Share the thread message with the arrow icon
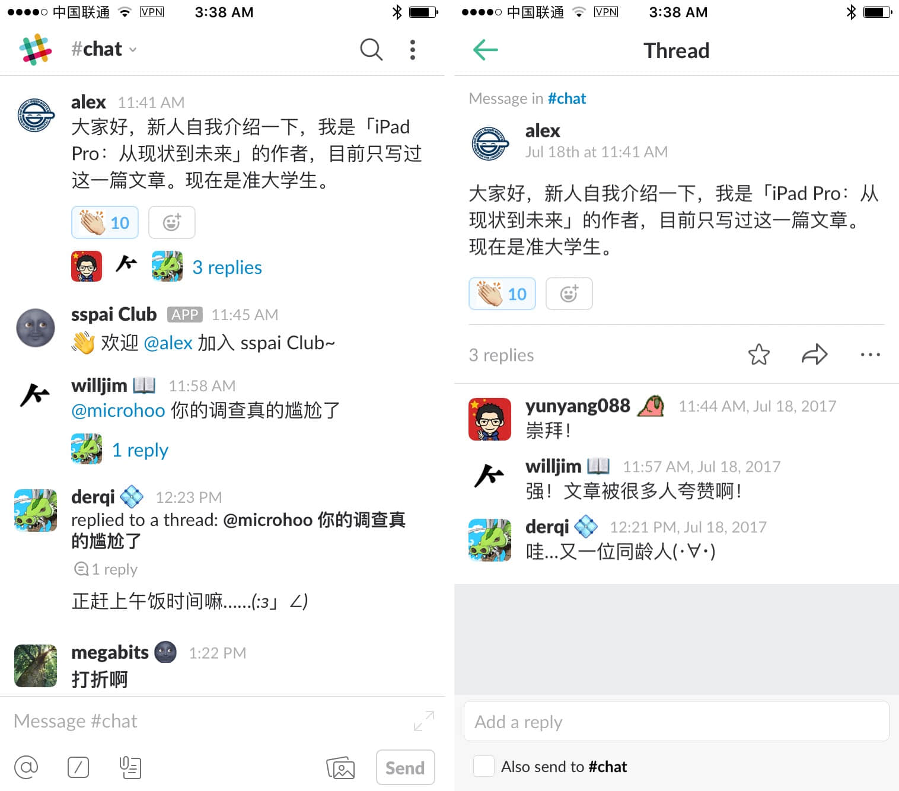The height and width of the screenshot is (791, 899). pyautogui.click(x=814, y=355)
